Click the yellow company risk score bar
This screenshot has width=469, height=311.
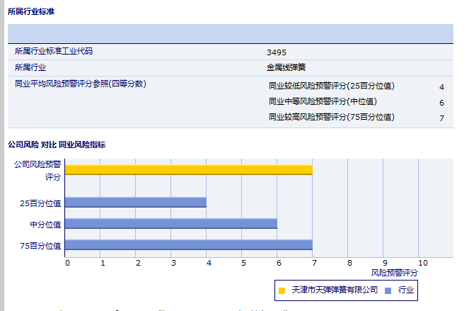tap(189, 170)
